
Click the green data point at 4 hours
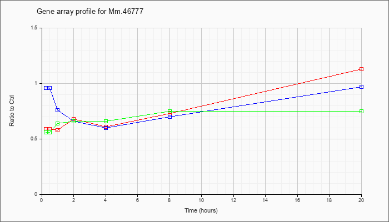(x=106, y=121)
